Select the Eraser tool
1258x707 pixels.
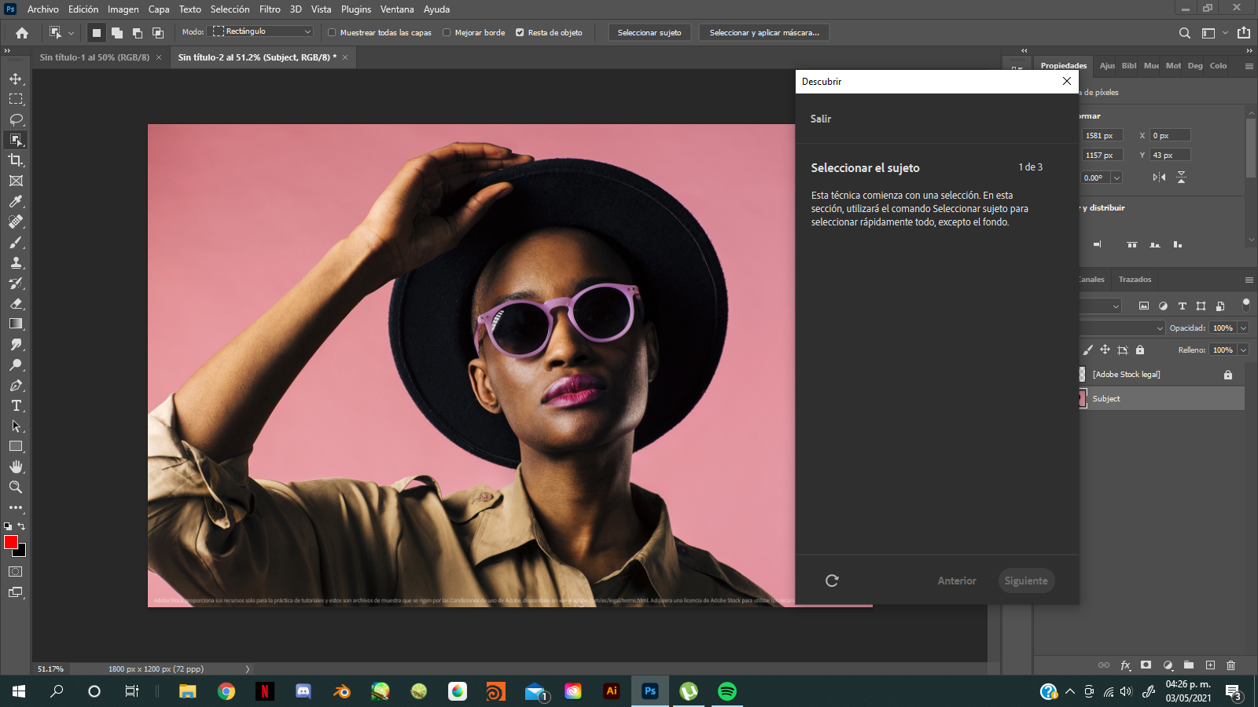pos(16,303)
